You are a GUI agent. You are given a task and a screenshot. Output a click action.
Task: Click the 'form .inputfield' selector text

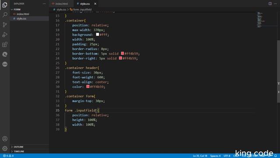tap(80, 110)
